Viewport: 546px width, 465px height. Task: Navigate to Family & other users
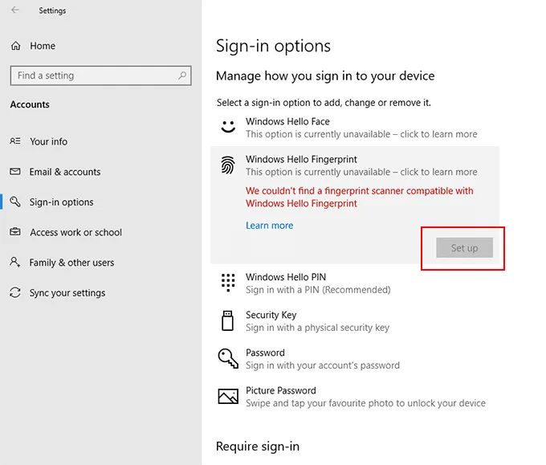[x=71, y=263]
